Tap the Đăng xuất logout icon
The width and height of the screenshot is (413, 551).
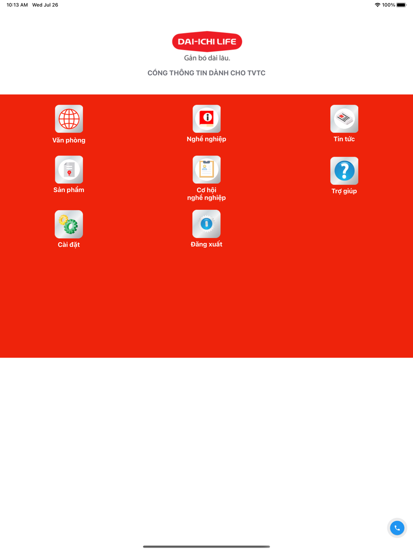[x=206, y=224]
